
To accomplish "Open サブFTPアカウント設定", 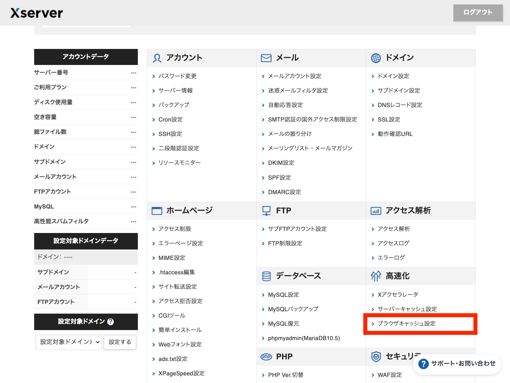I will click(297, 229).
